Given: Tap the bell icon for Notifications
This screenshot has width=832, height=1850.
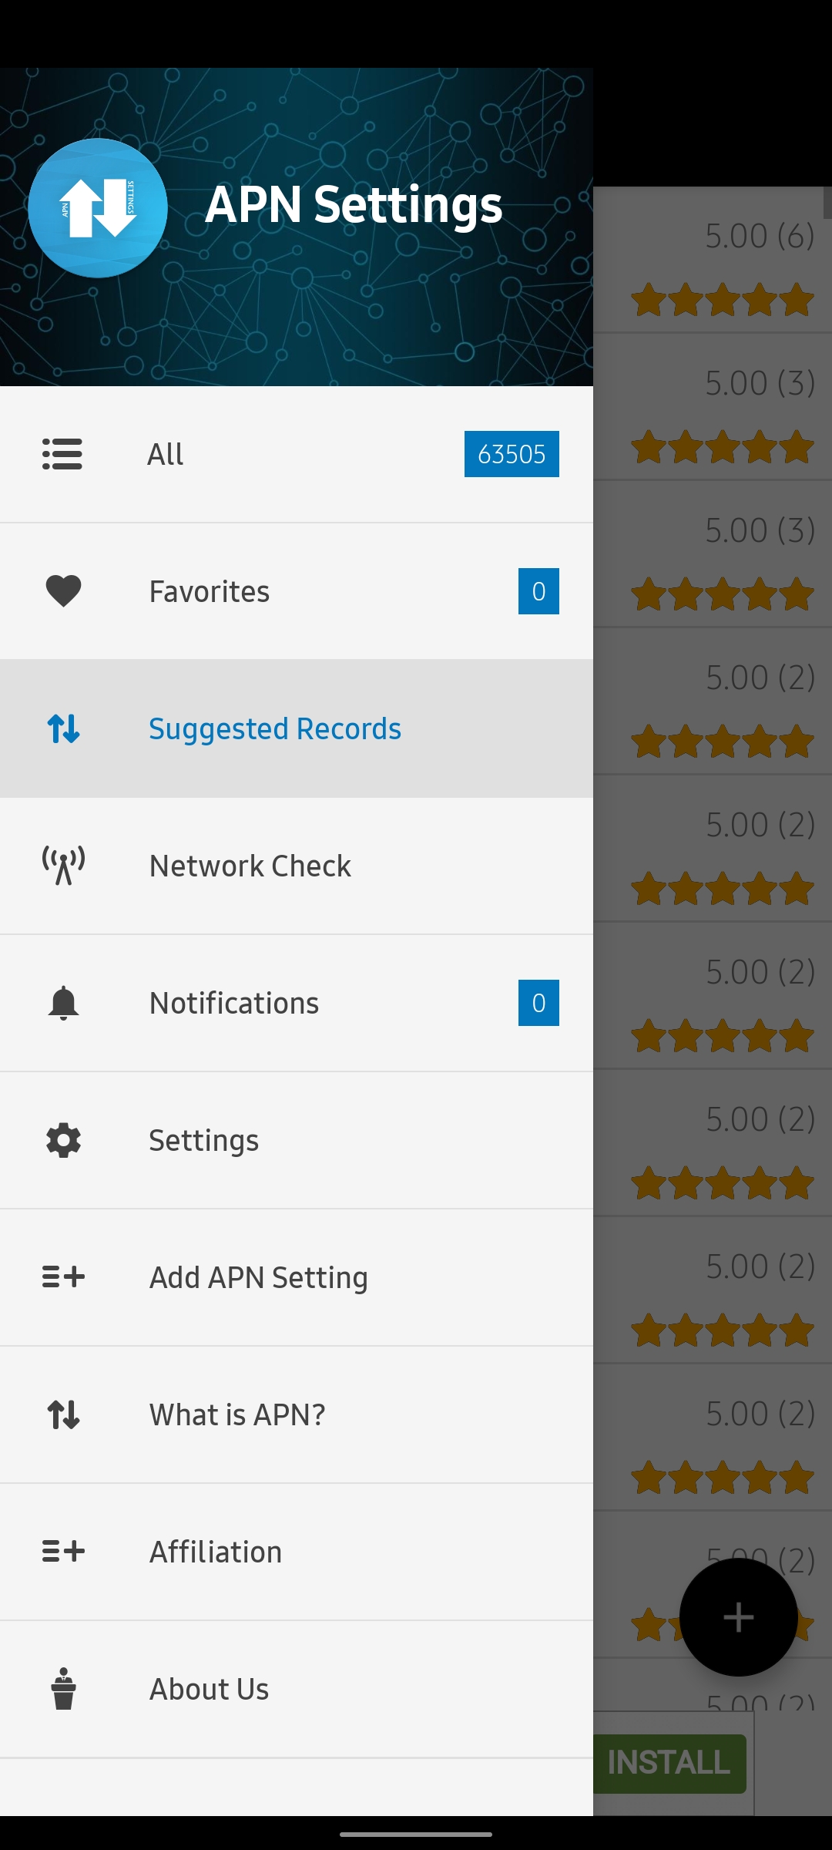Looking at the screenshot, I should pos(63,1003).
